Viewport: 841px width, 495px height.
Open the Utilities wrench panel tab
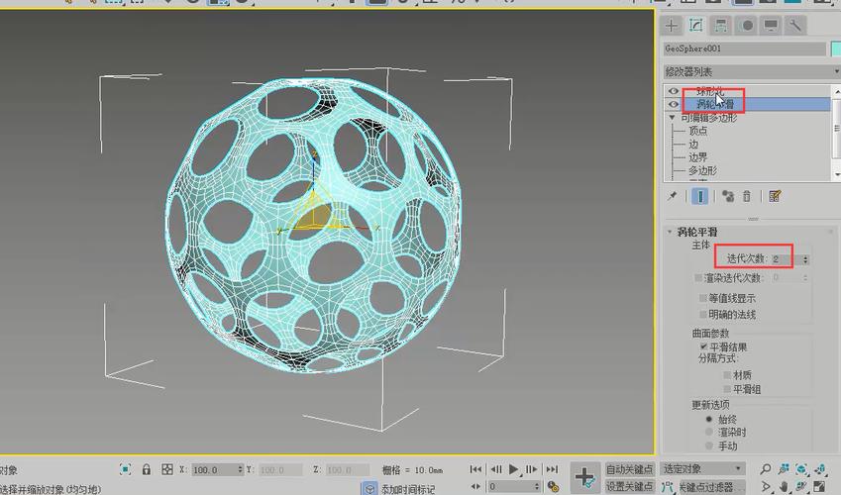(x=795, y=25)
